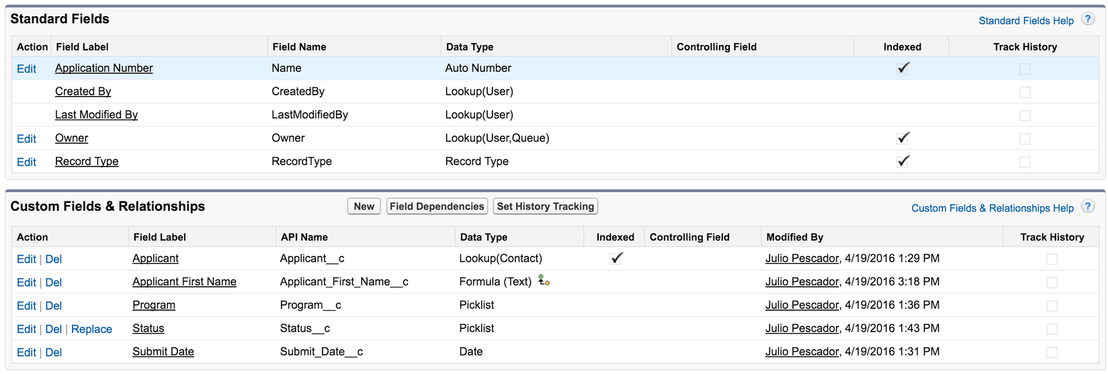Click 'Lookup(User,Queue)' data type cell

pyautogui.click(x=497, y=138)
